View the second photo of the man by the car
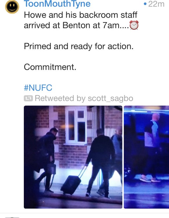The height and width of the screenshot is (218, 169). [x=146, y=157]
